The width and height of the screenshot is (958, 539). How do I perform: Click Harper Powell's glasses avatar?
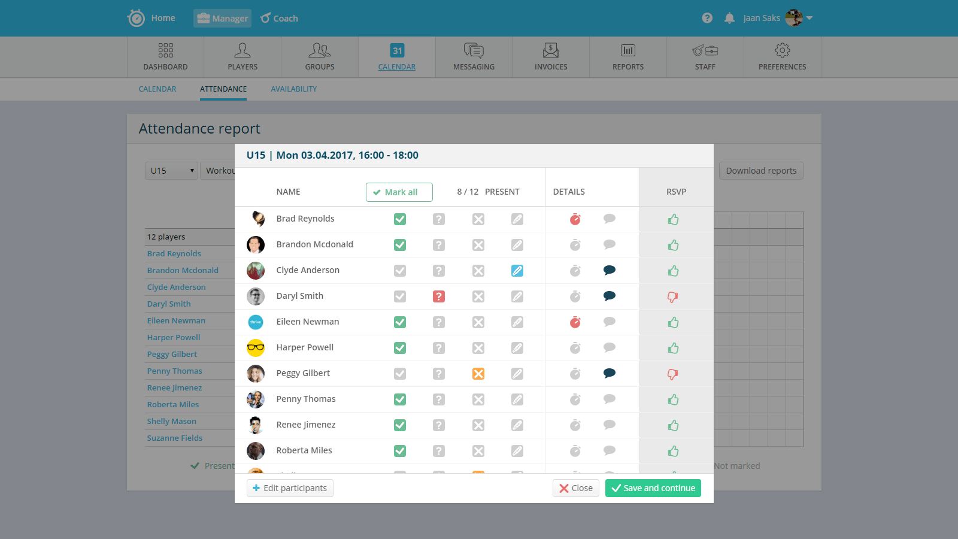pos(256,347)
